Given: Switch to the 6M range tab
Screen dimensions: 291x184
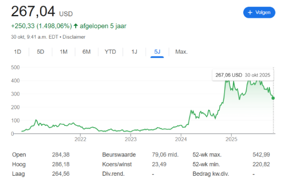Looking at the screenshot, I should point(86,52).
